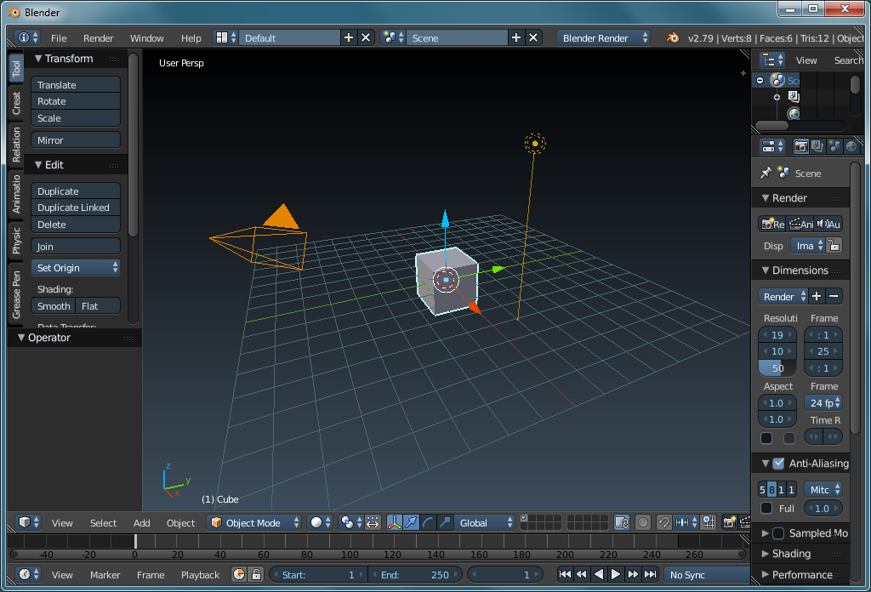Click the resolution percentage slider at 50
Viewport: 871px width, 592px height.
tap(777, 368)
